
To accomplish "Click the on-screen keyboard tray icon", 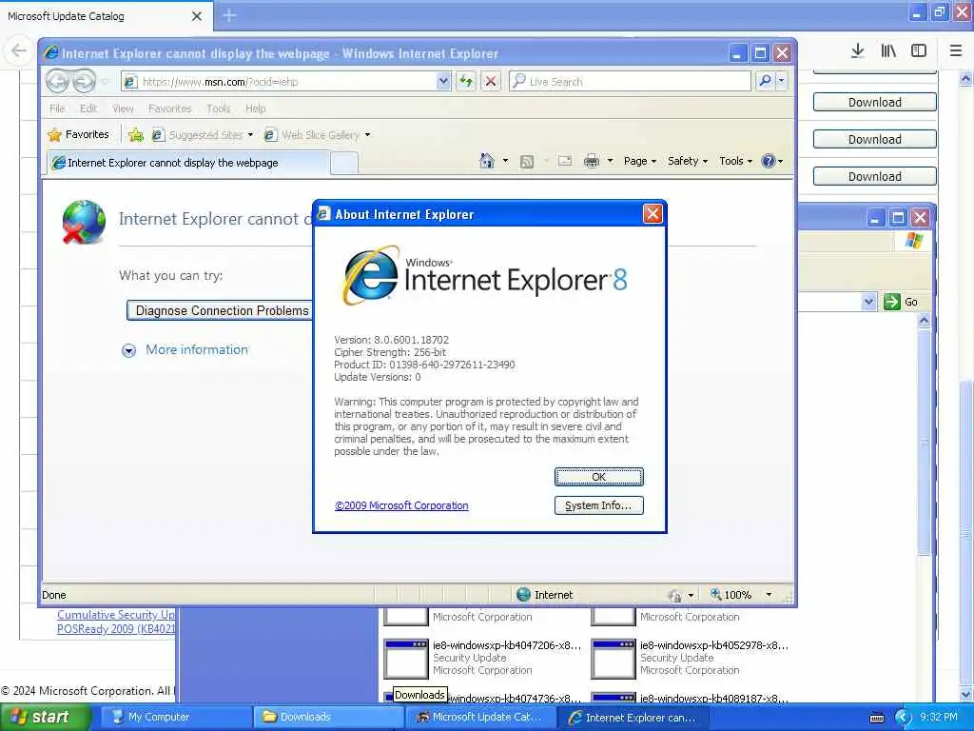I will point(876,718).
